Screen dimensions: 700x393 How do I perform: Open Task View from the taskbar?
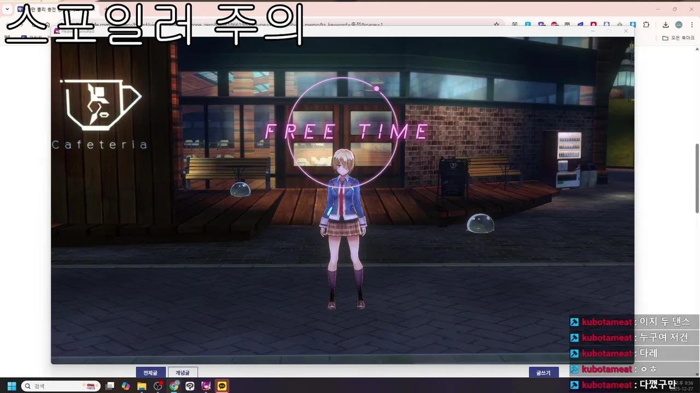110,386
